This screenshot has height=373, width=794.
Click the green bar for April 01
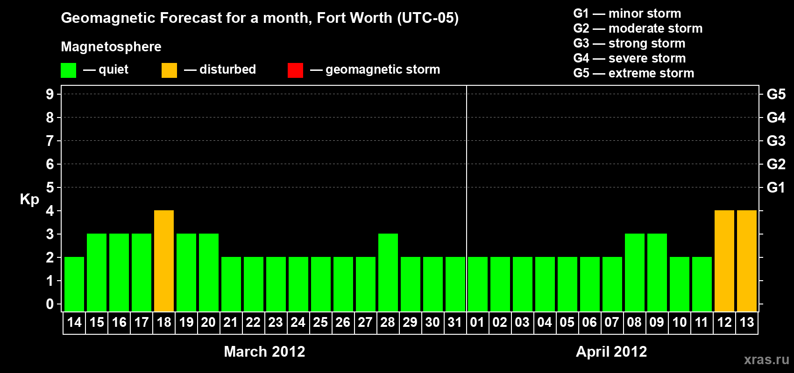tap(478, 284)
